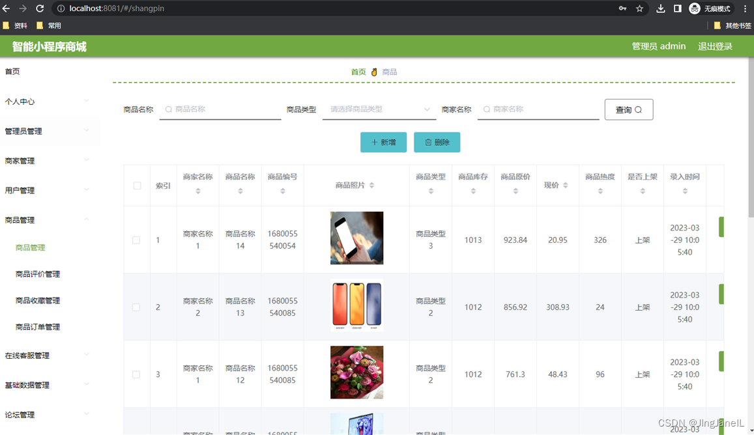
Task: Expand the 论坛管理 sidebar menu
Action: 50,414
